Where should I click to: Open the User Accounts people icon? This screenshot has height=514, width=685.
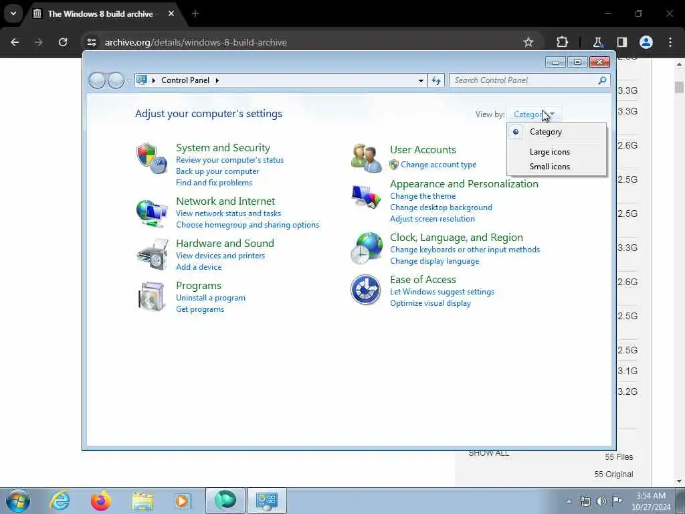[x=366, y=158]
